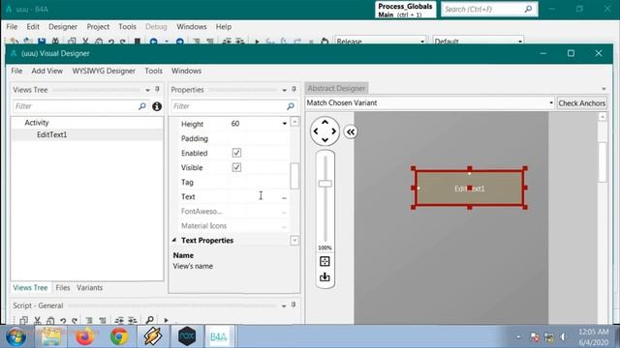Click the B4A search magnifier icon
The width and height of the screenshot is (620, 348).
coord(528,9)
